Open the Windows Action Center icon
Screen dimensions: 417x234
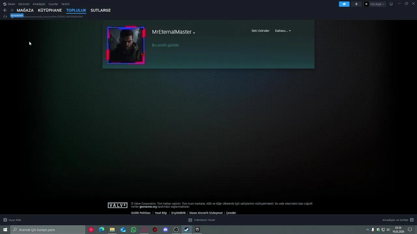(x=410, y=230)
